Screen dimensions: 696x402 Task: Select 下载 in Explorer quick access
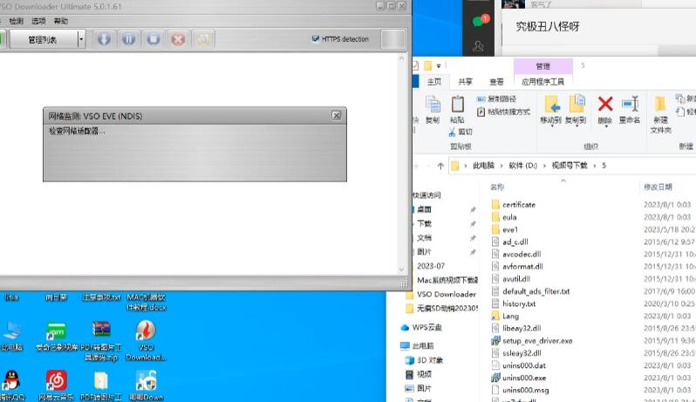425,223
